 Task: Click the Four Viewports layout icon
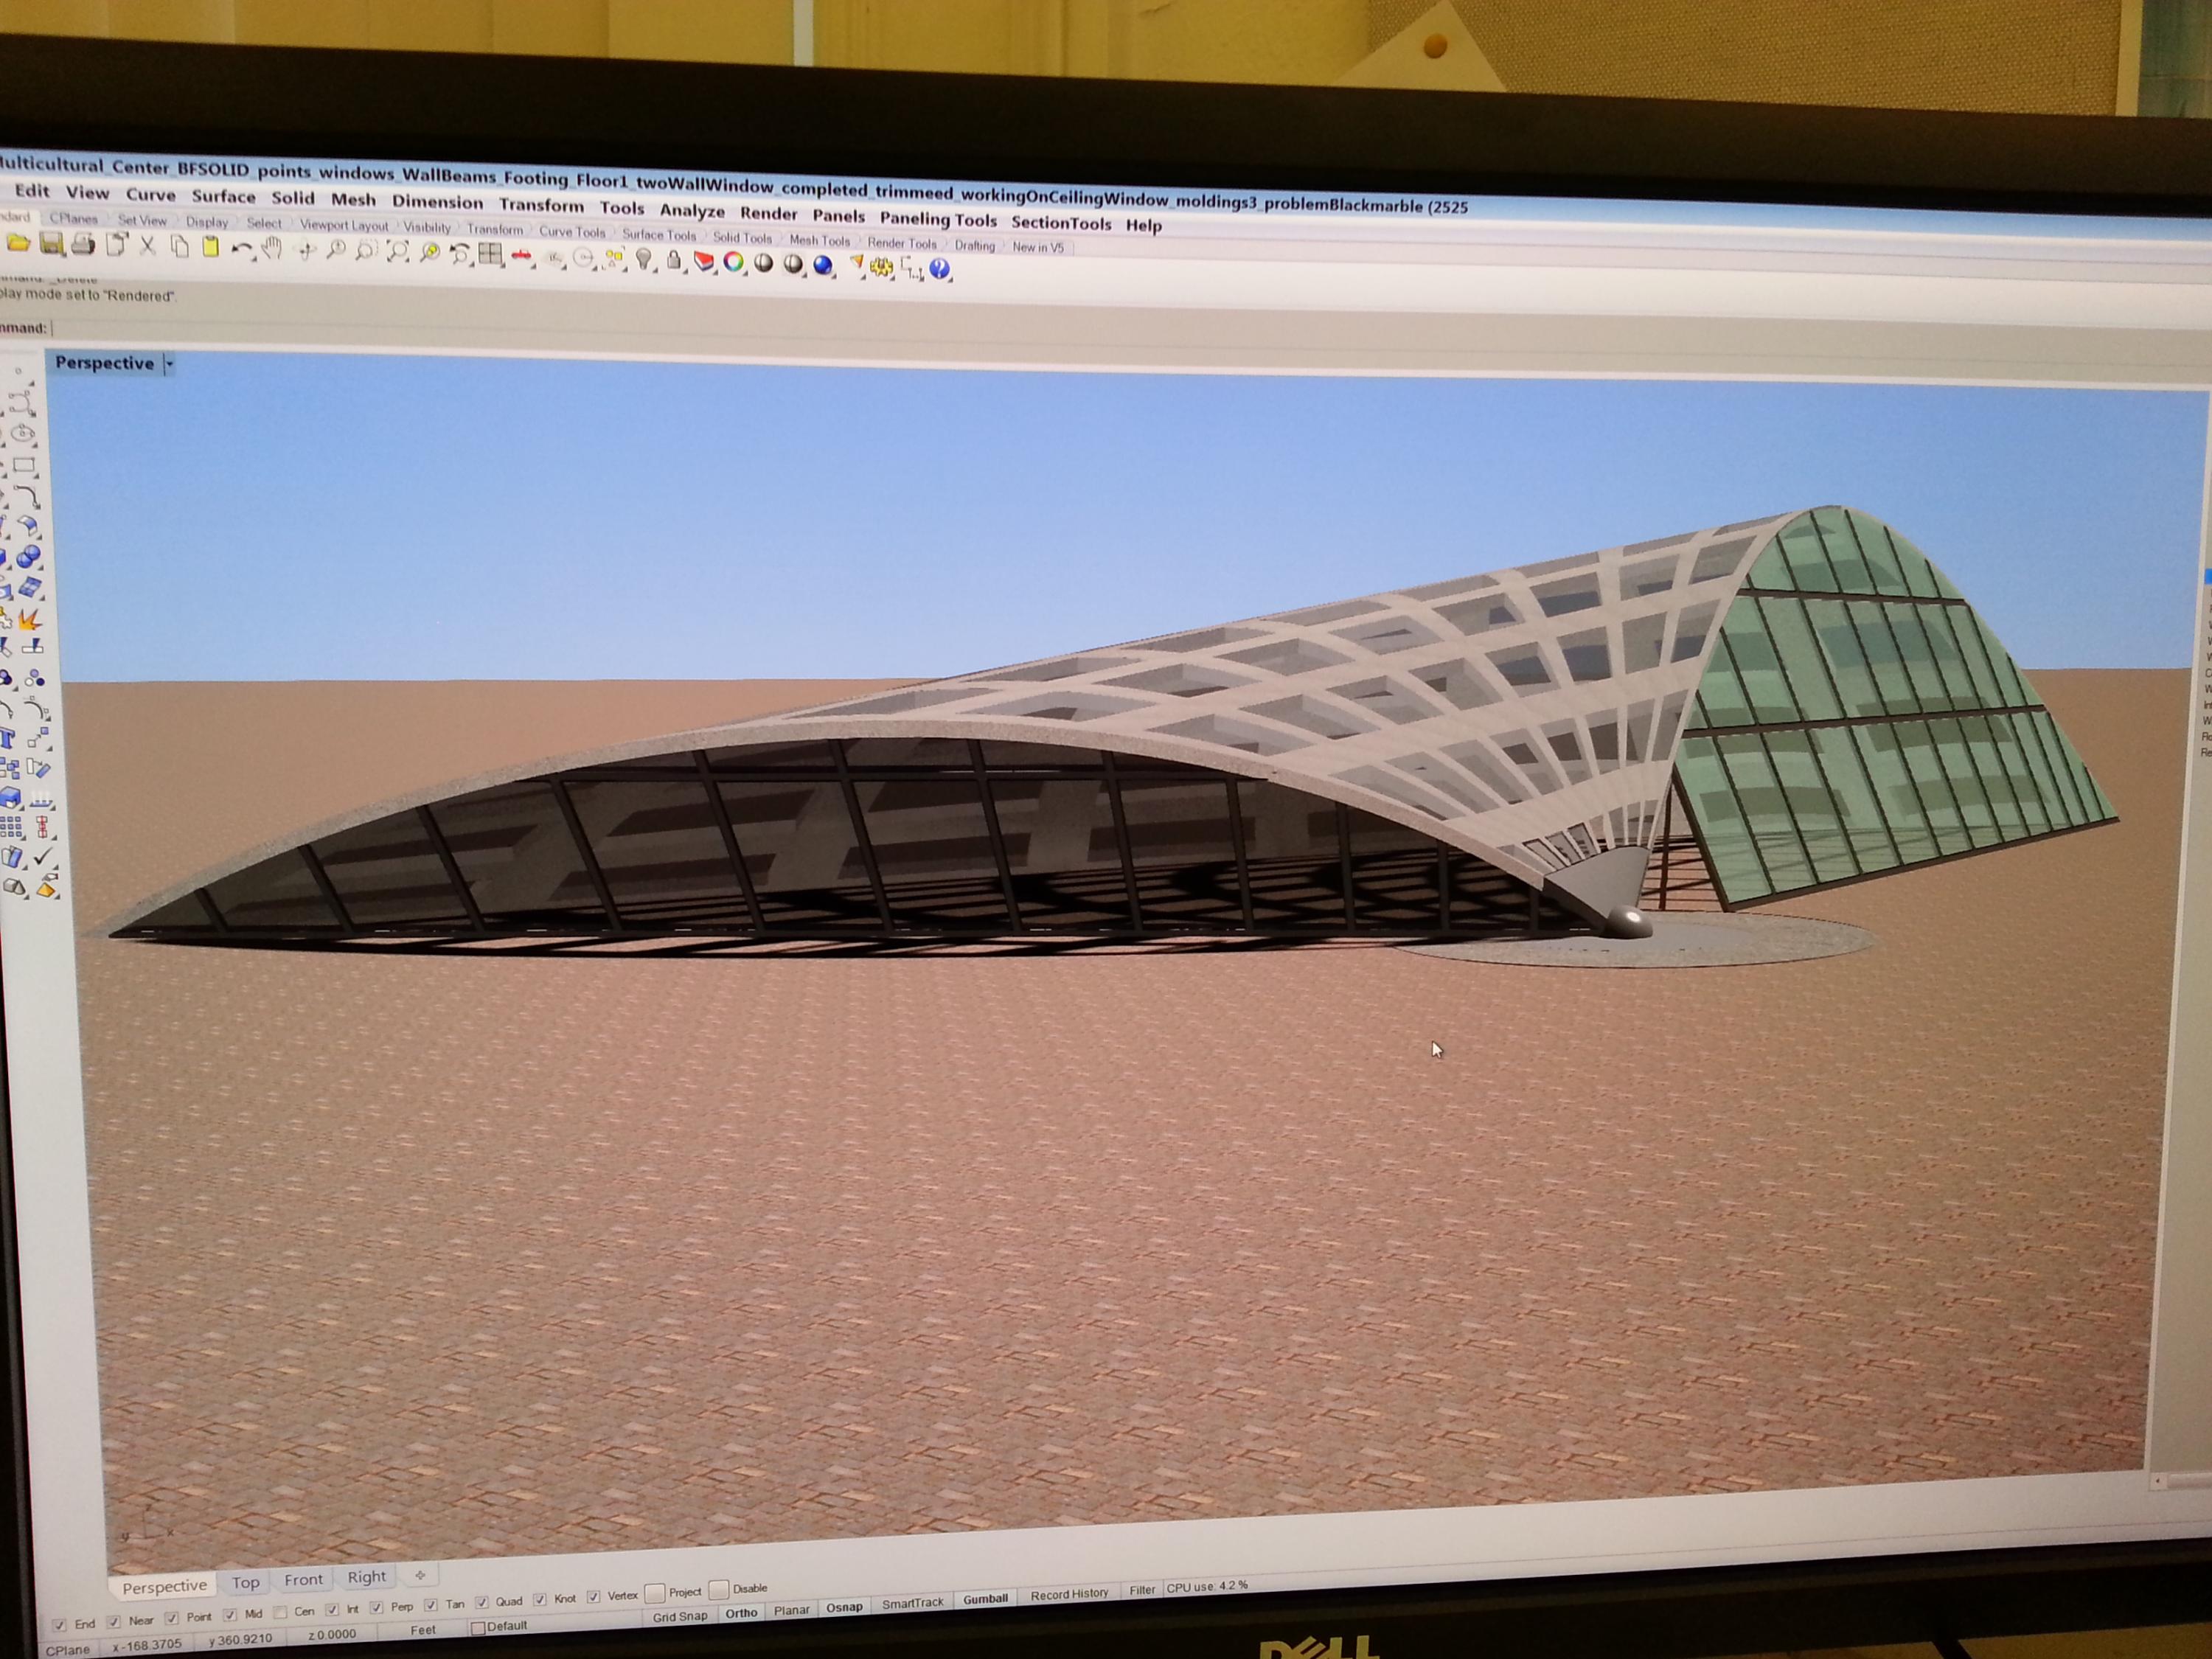490,254
